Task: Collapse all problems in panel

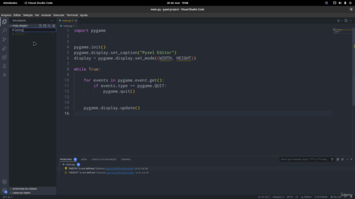Action: (x=338, y=159)
